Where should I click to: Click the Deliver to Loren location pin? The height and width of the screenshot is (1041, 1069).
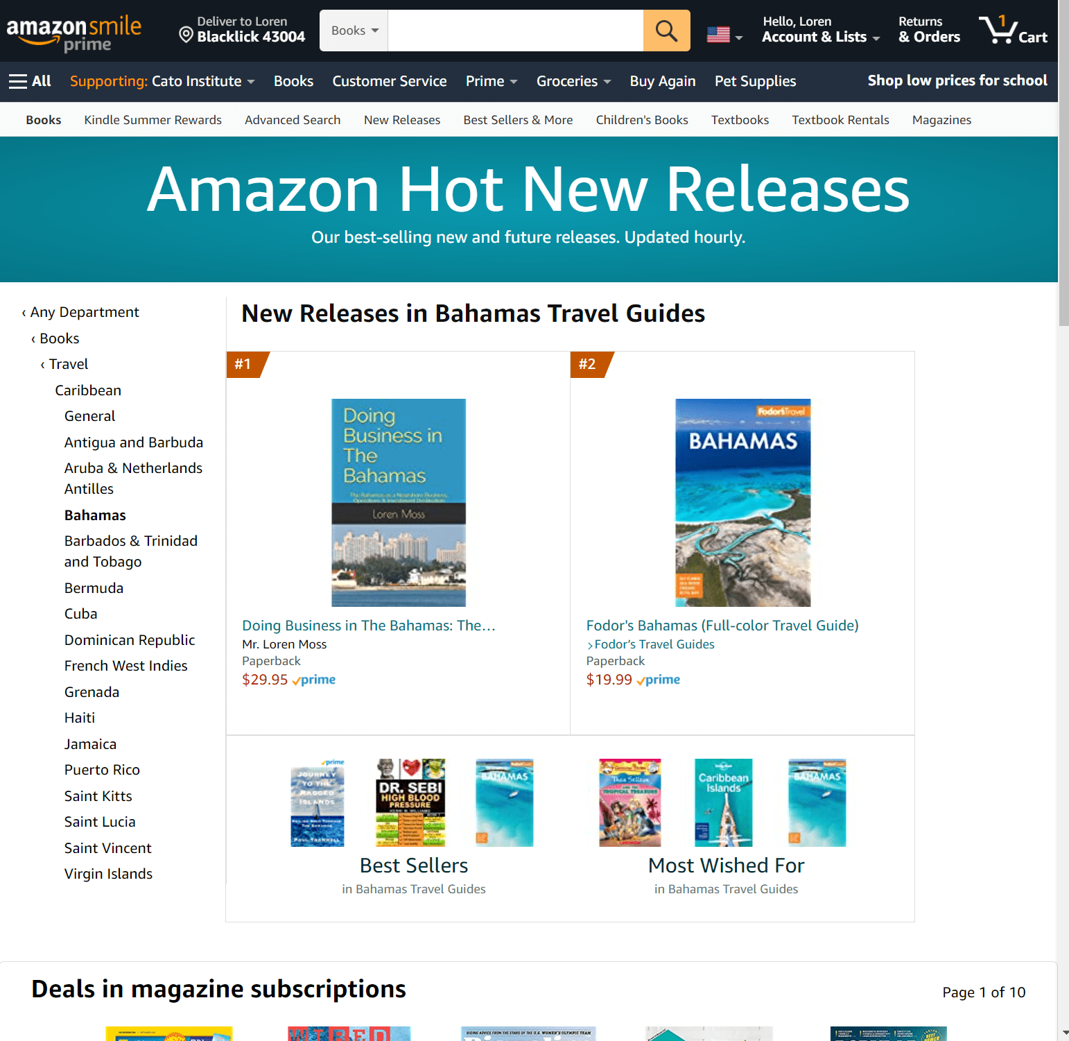pos(186,35)
